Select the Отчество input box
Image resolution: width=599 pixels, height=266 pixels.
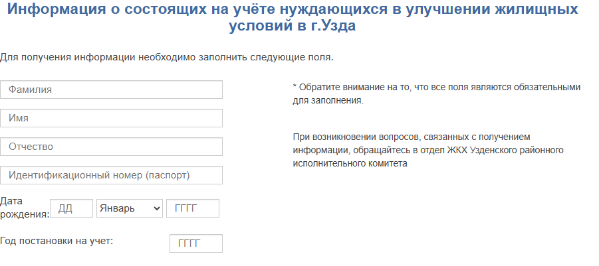111,147
